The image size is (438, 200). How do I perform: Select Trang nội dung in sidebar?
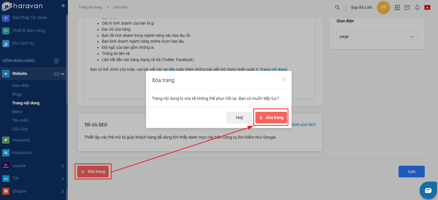tap(26, 103)
